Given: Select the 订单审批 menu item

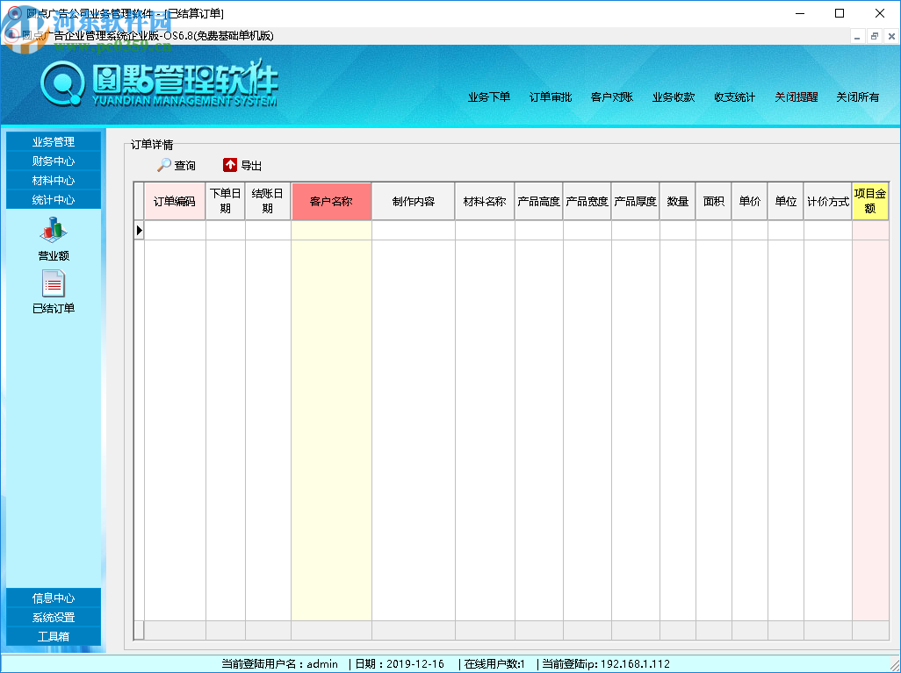Looking at the screenshot, I should [551, 97].
